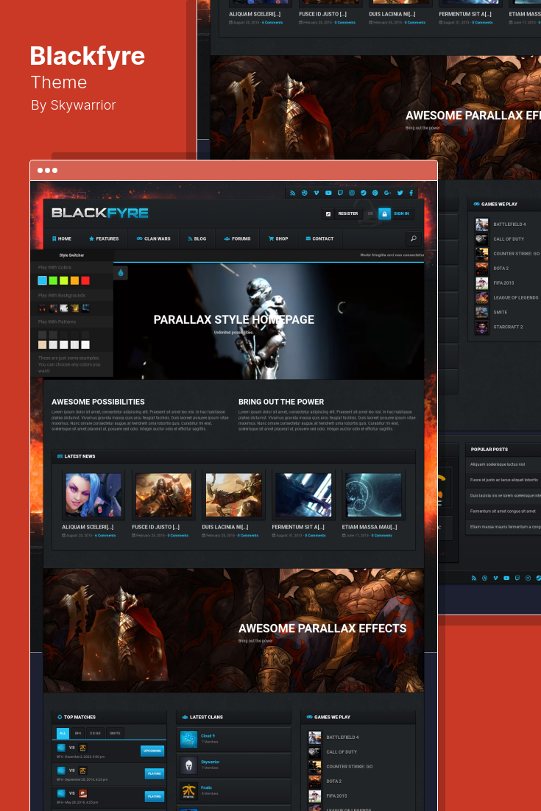Open the Vimeo social icon in front header
This screenshot has width=541, height=811.
coord(317,193)
